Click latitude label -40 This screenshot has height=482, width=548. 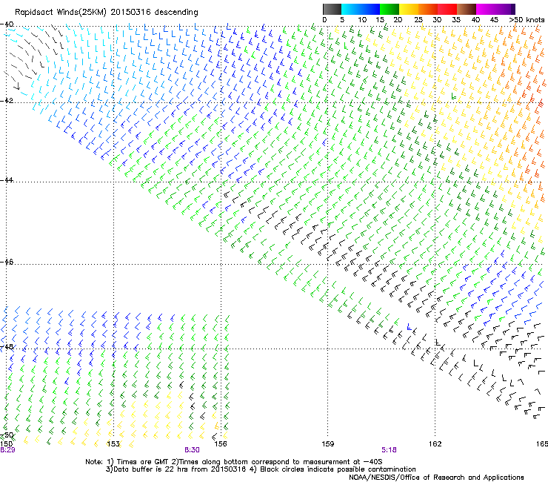coord(7,24)
